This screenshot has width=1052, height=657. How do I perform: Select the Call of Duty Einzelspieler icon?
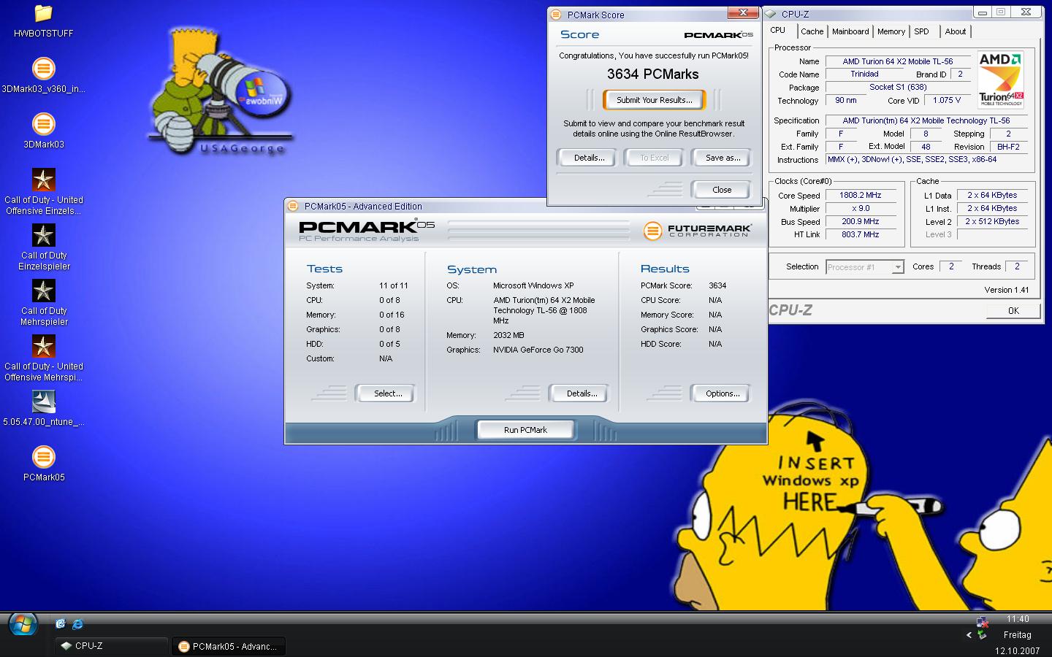click(x=43, y=235)
